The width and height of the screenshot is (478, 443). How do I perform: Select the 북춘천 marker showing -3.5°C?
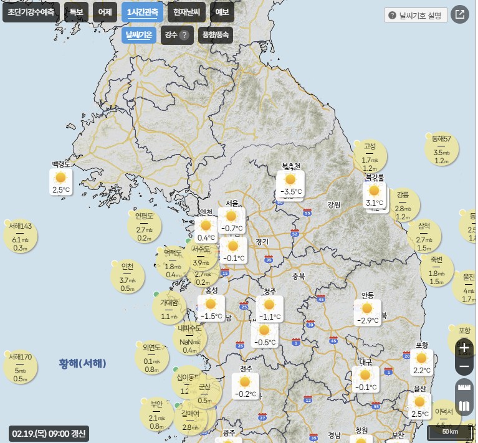[290, 184]
